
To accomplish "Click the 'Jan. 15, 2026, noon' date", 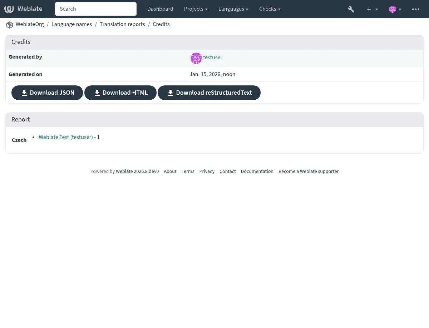I will click(212, 74).
